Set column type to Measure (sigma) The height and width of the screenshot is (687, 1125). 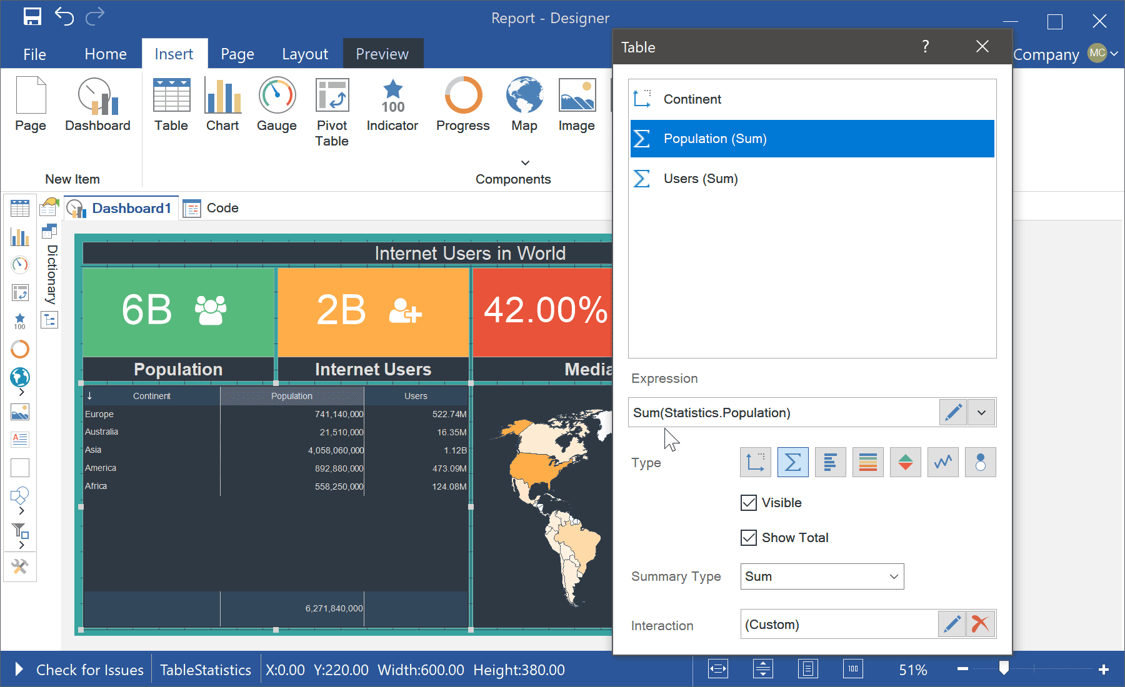[793, 462]
